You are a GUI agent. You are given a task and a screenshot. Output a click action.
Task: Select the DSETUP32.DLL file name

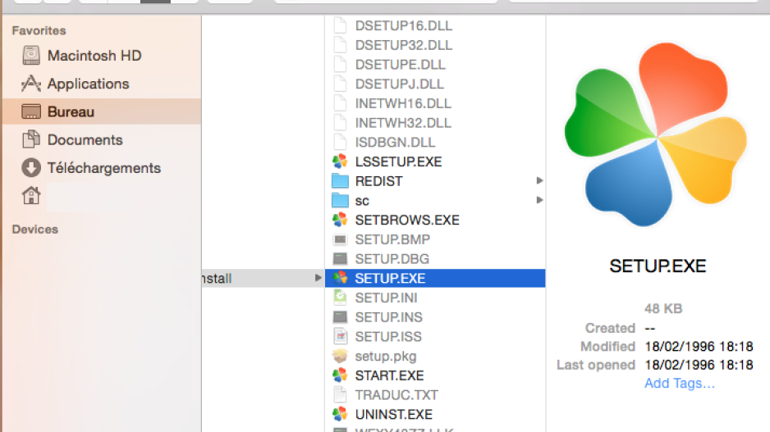[x=404, y=45]
